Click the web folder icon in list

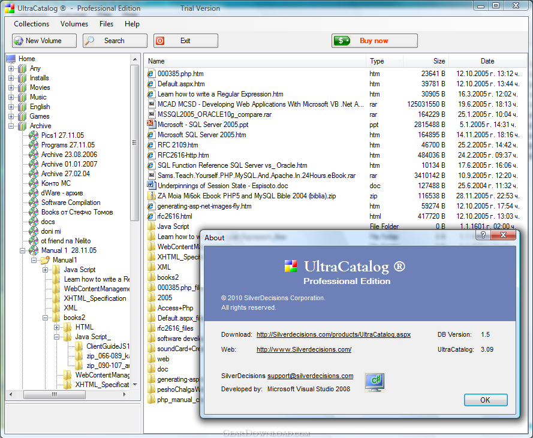(151, 359)
